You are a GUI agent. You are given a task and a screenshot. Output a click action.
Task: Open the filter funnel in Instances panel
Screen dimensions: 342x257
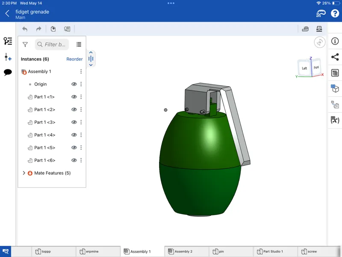point(25,45)
